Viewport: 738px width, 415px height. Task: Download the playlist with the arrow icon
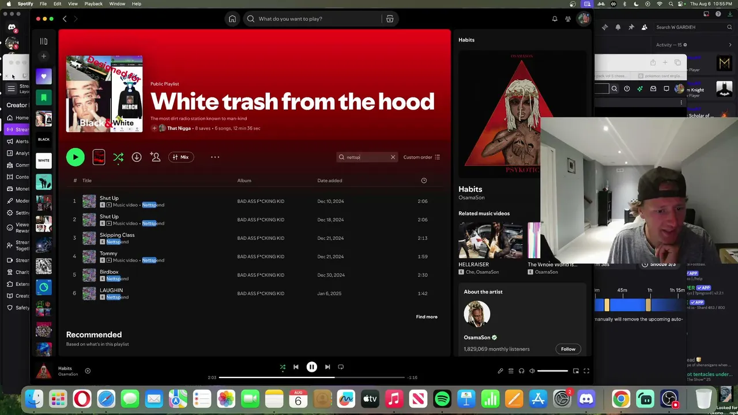(137, 157)
